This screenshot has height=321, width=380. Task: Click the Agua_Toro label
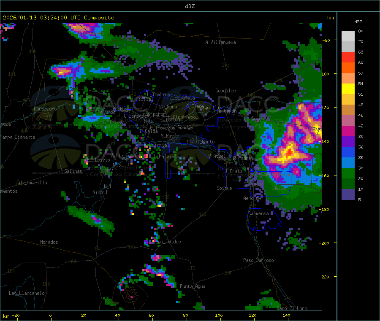pos(45,109)
